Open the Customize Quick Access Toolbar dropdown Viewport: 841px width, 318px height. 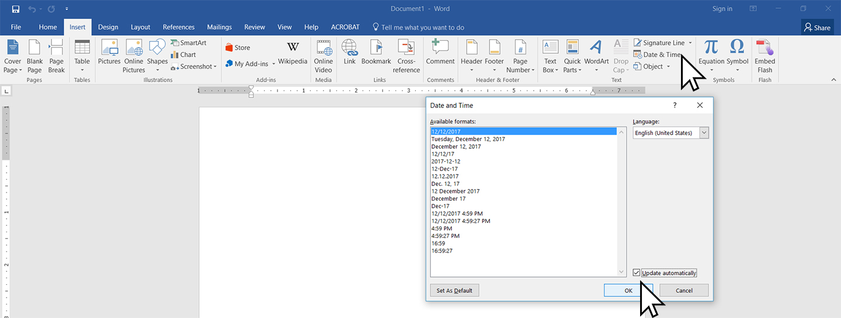click(x=67, y=9)
